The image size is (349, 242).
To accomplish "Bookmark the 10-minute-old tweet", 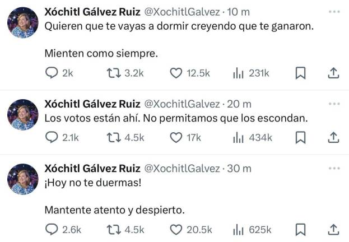I will (x=300, y=73).
